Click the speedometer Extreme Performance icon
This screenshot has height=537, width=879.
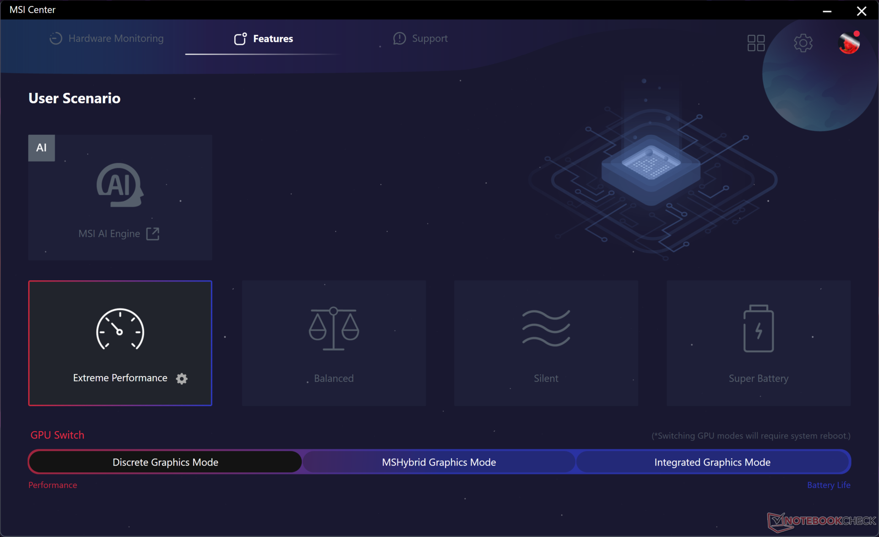120,330
